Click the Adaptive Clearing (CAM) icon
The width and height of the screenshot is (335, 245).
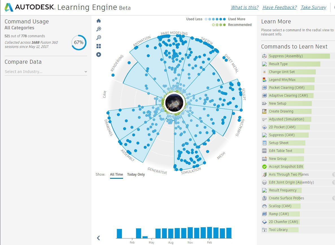(264, 96)
